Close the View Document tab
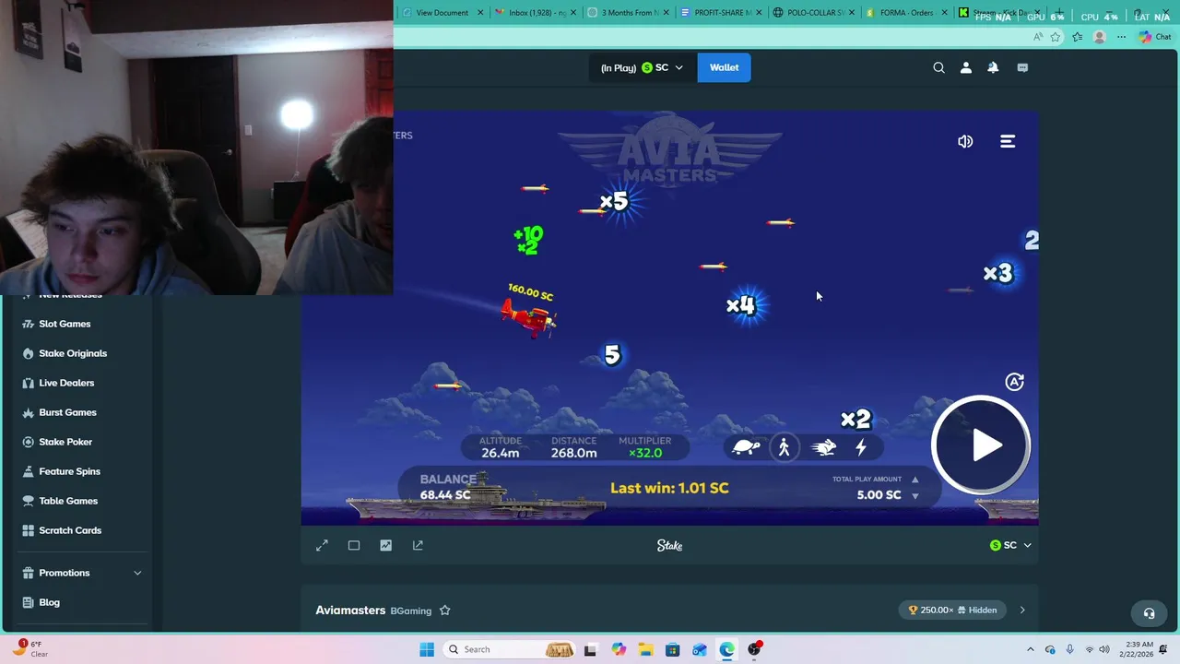 (x=480, y=13)
